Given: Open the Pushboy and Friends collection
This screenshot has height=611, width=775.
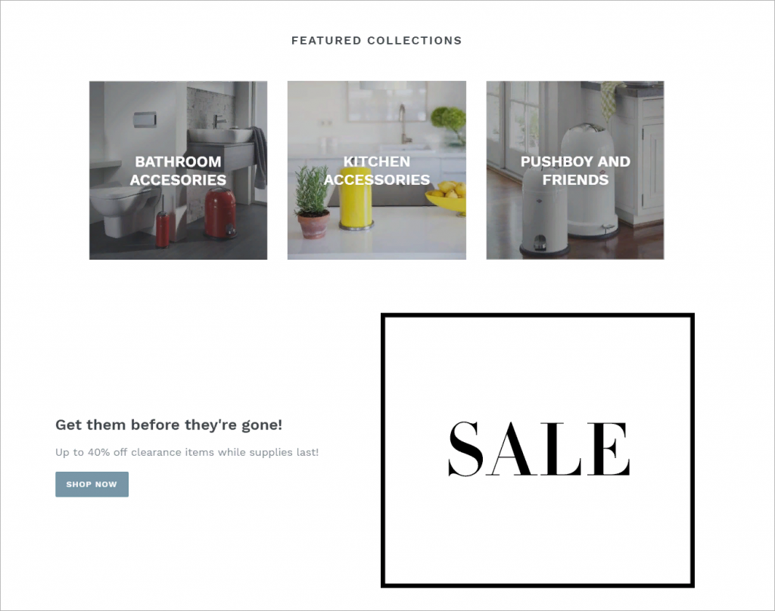Looking at the screenshot, I should click(x=575, y=170).
